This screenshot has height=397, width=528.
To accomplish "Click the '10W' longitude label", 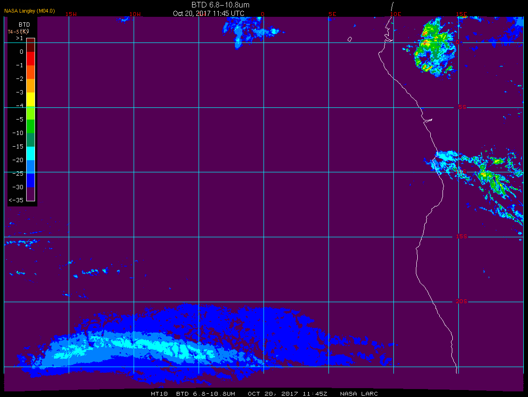I will pos(135,14).
